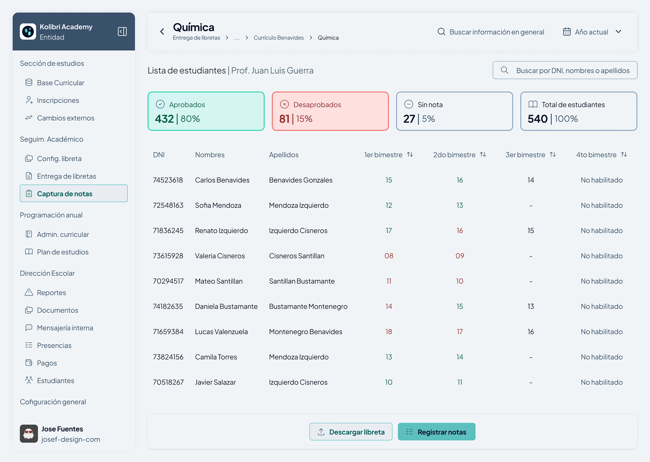Viewport: 650px width, 462px height.
Task: Focus the Buscar por DNI search field
Action: (x=565, y=70)
